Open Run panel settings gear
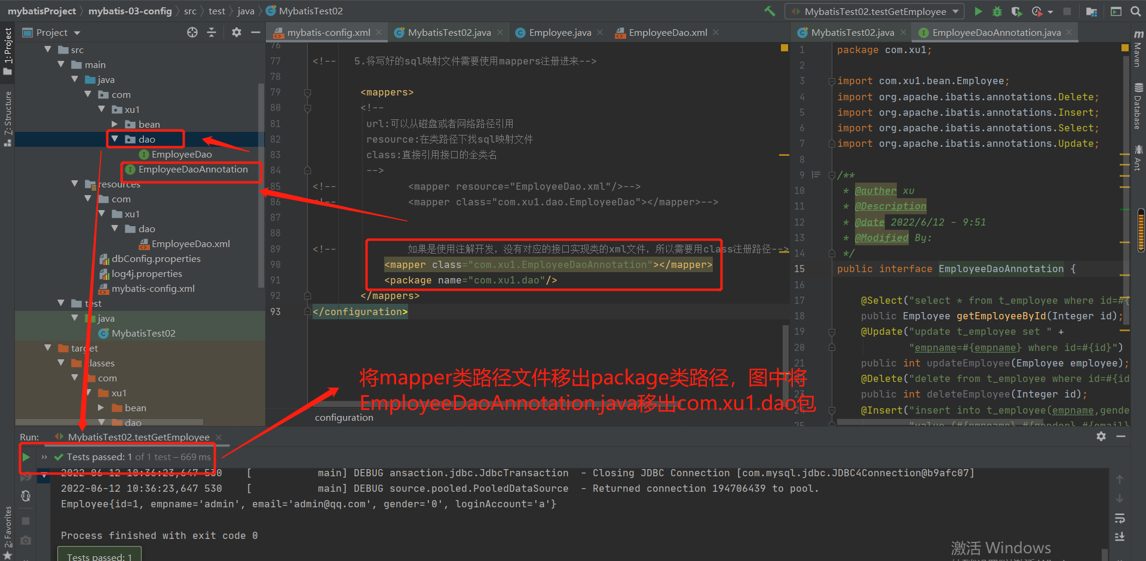The width and height of the screenshot is (1146, 561). [x=1101, y=437]
